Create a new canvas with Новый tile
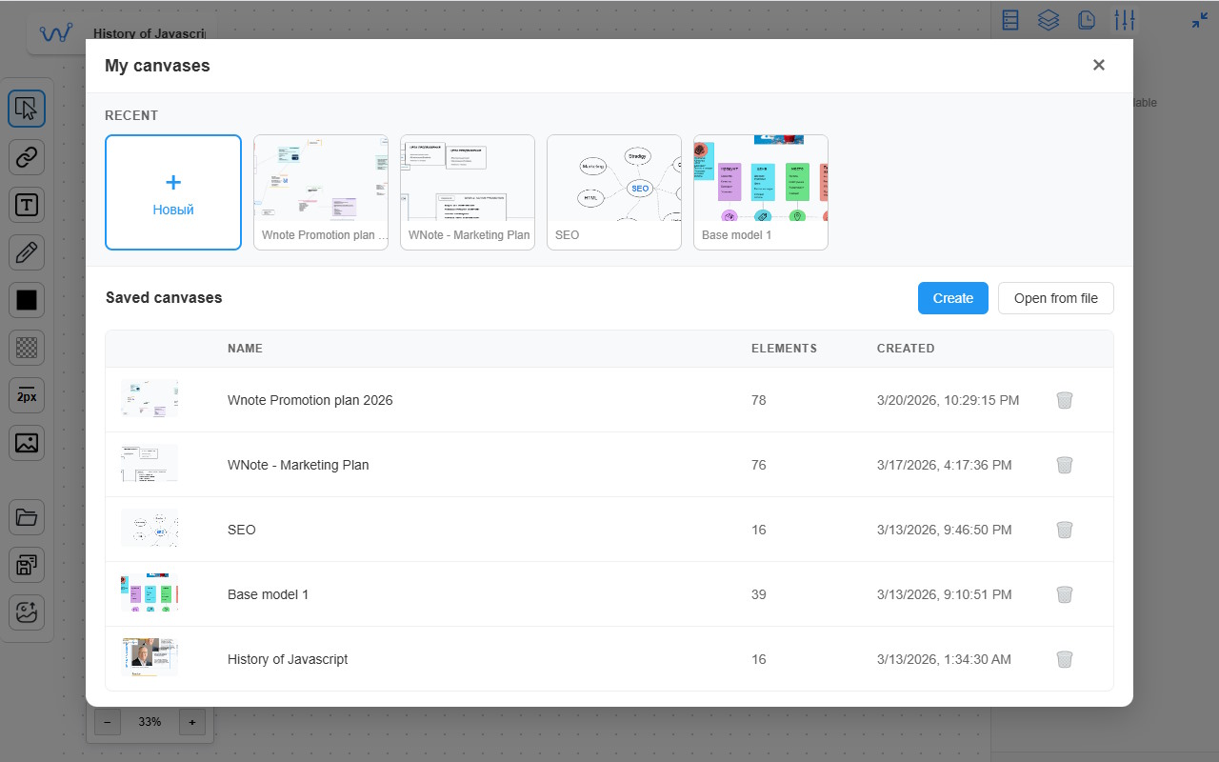The image size is (1219, 762). 173,192
